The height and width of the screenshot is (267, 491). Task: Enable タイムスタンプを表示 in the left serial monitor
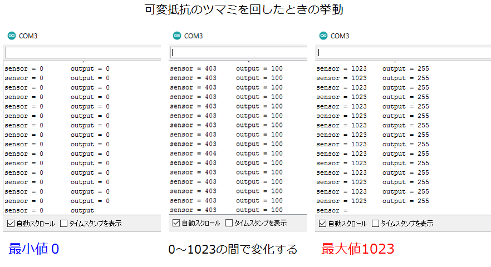pos(64,224)
